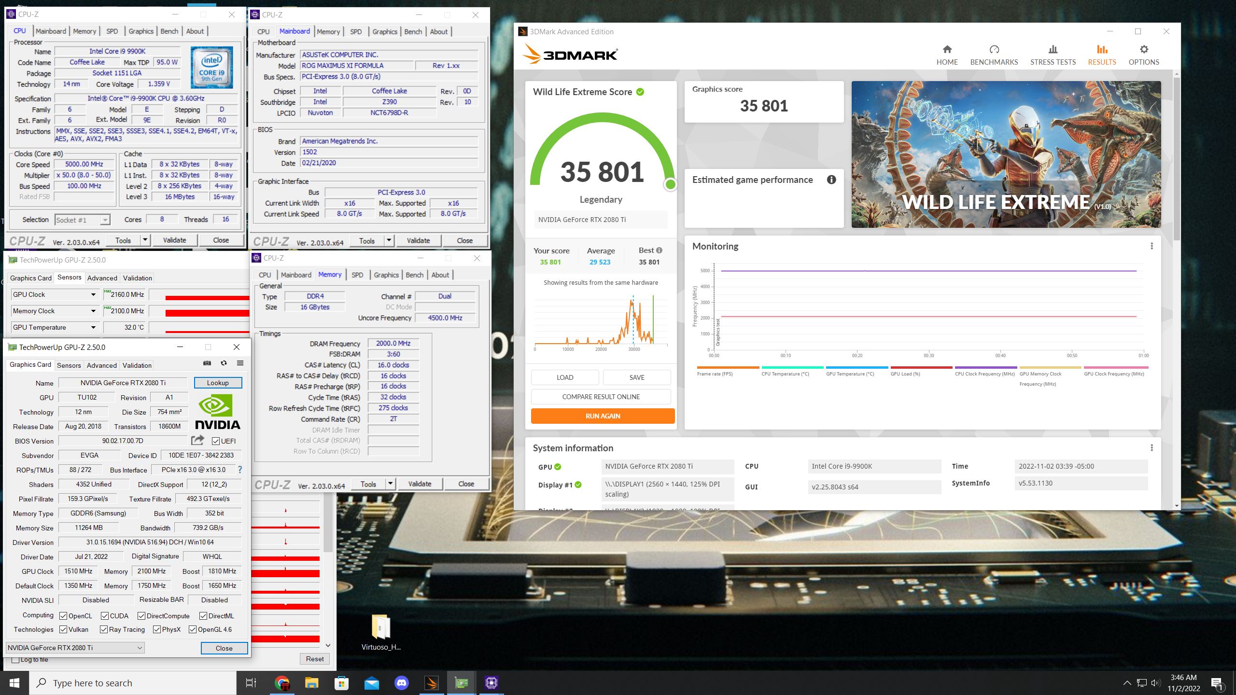Open the RESULTS section in 3DMark
1236x695 pixels.
pos(1102,55)
